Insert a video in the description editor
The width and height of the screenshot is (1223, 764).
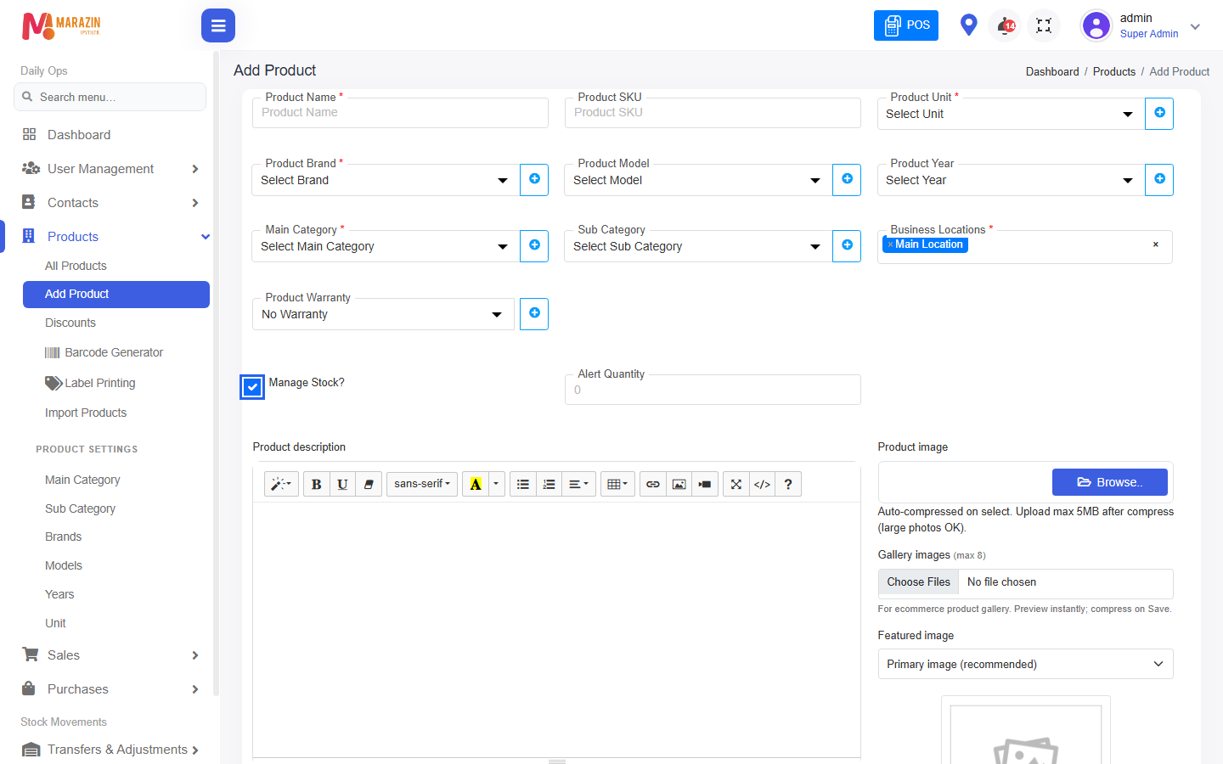pyautogui.click(x=705, y=484)
